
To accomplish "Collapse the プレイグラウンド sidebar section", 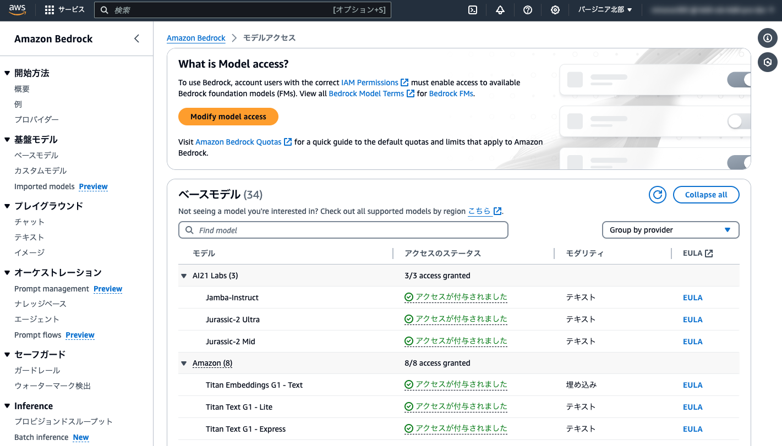I will (x=7, y=206).
